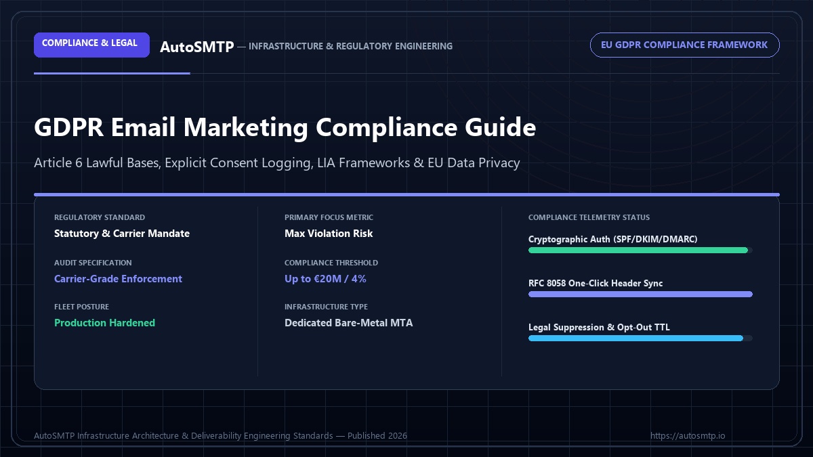
Task: Click the INFRASTRUCTURE TYPE label
Action: [326, 306]
